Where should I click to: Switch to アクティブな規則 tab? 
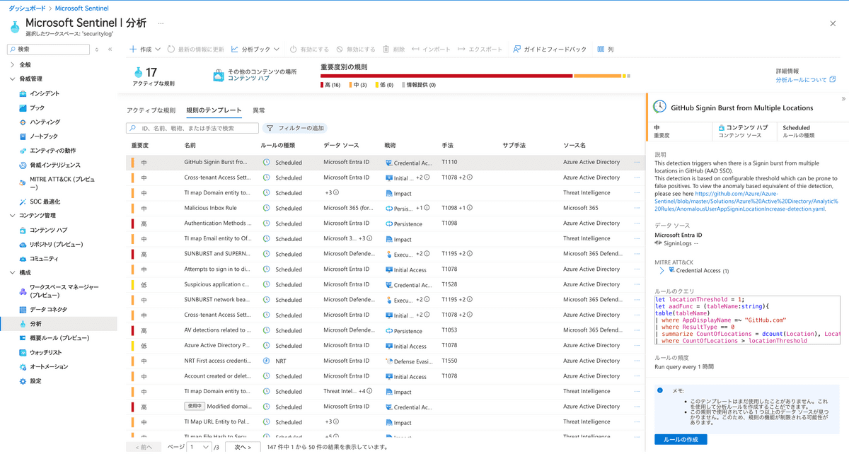[151, 111]
